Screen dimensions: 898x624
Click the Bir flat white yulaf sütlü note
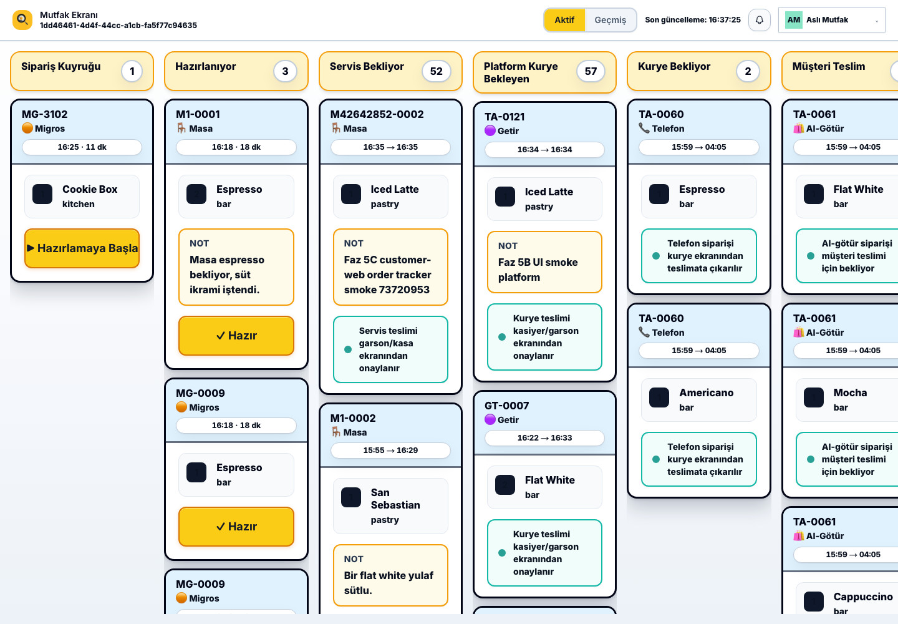(390, 575)
